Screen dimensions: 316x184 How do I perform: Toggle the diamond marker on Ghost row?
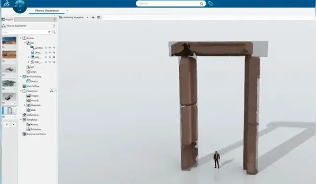tap(46, 53)
